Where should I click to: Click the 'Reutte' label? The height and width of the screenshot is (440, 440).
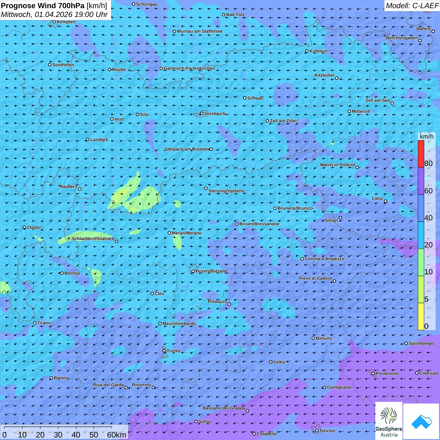(x=119, y=69)
